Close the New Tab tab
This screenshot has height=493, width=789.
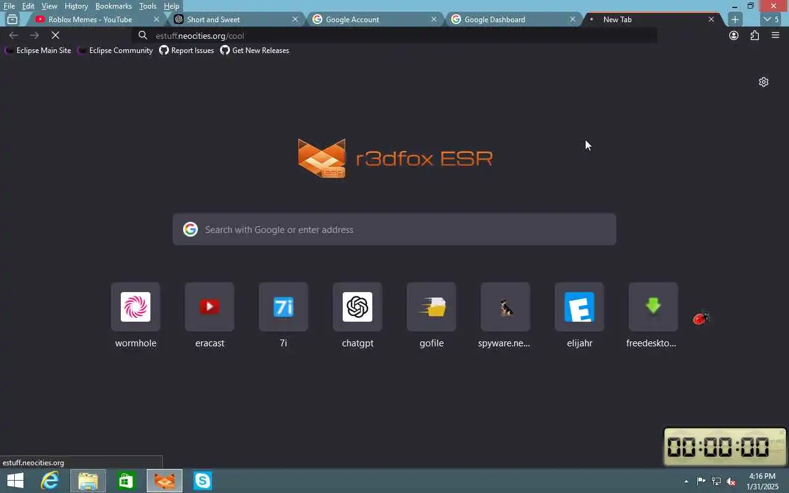pos(711,19)
